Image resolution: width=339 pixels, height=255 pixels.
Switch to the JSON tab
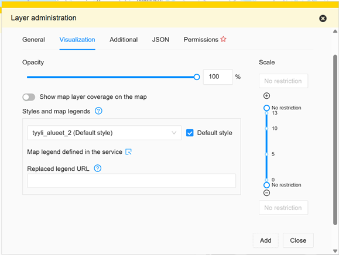click(160, 40)
